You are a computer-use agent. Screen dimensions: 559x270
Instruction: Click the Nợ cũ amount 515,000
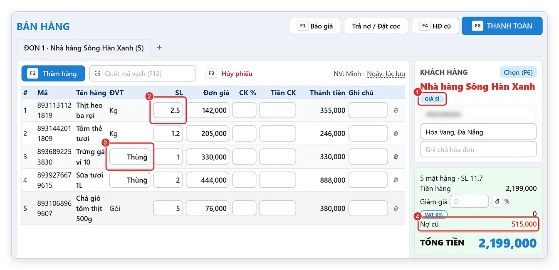pyautogui.click(x=524, y=224)
